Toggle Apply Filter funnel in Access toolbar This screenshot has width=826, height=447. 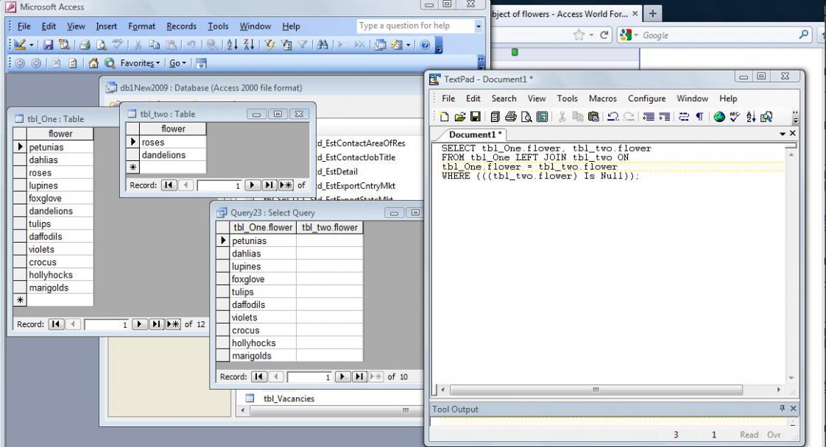(303, 46)
